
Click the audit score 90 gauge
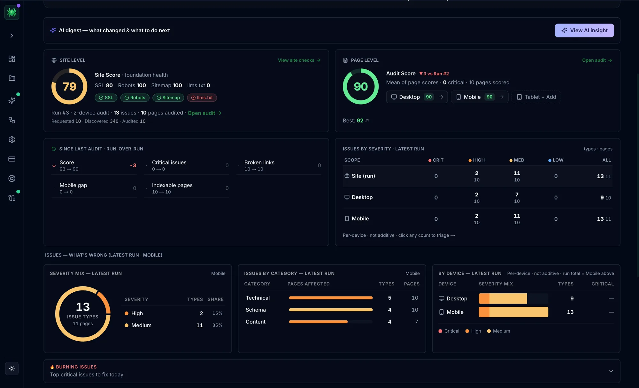(361, 86)
